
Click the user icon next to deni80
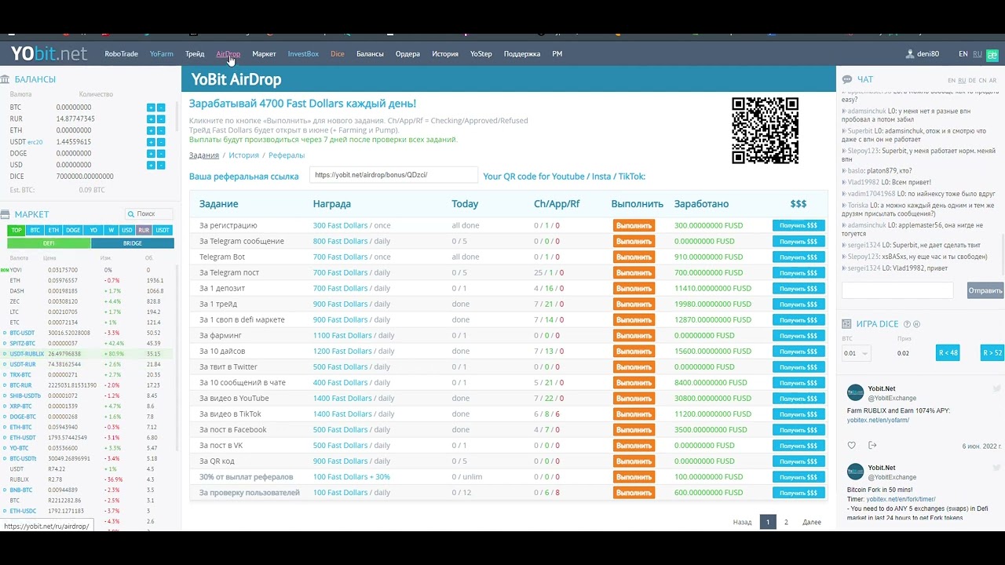(911, 54)
